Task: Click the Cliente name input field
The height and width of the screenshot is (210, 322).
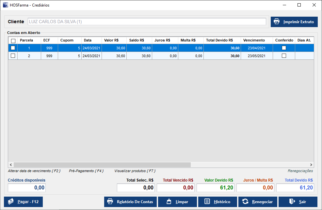Action: (147, 22)
